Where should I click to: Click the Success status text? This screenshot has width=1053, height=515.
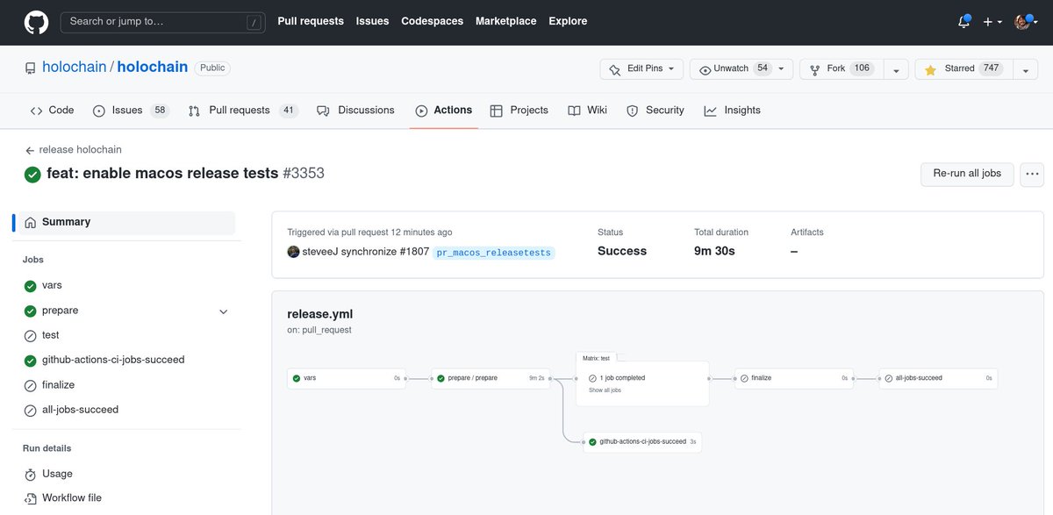[x=622, y=251]
